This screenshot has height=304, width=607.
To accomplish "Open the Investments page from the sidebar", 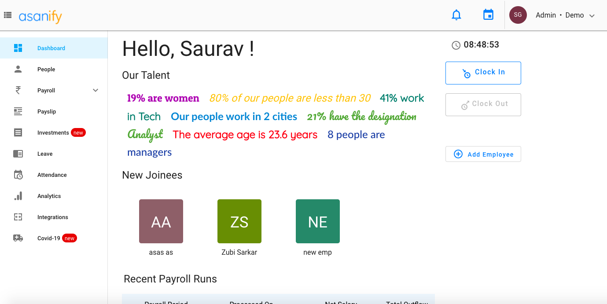I will [x=52, y=132].
